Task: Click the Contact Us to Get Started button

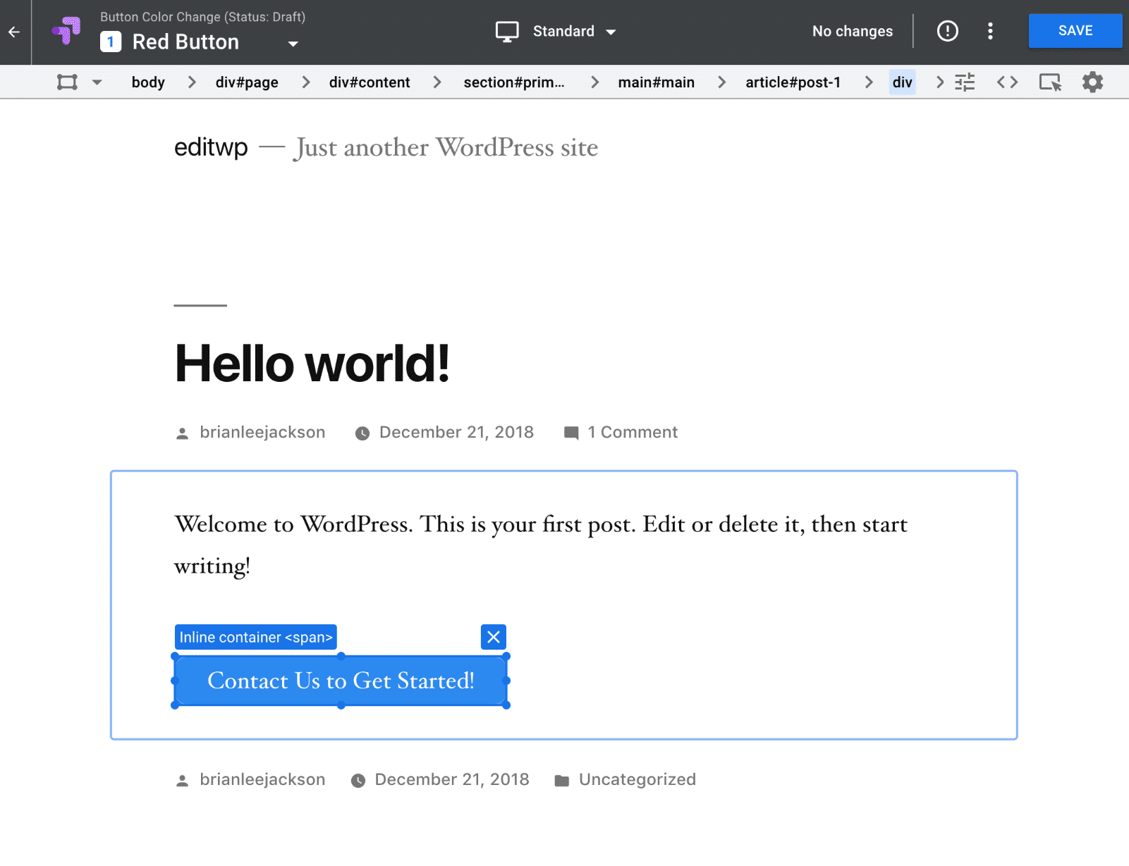Action: [x=341, y=681]
